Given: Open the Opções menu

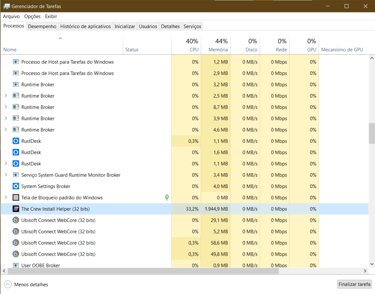Looking at the screenshot, I should coord(32,16).
